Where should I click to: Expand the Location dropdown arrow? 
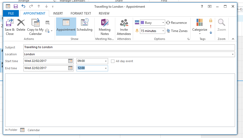click(x=233, y=54)
